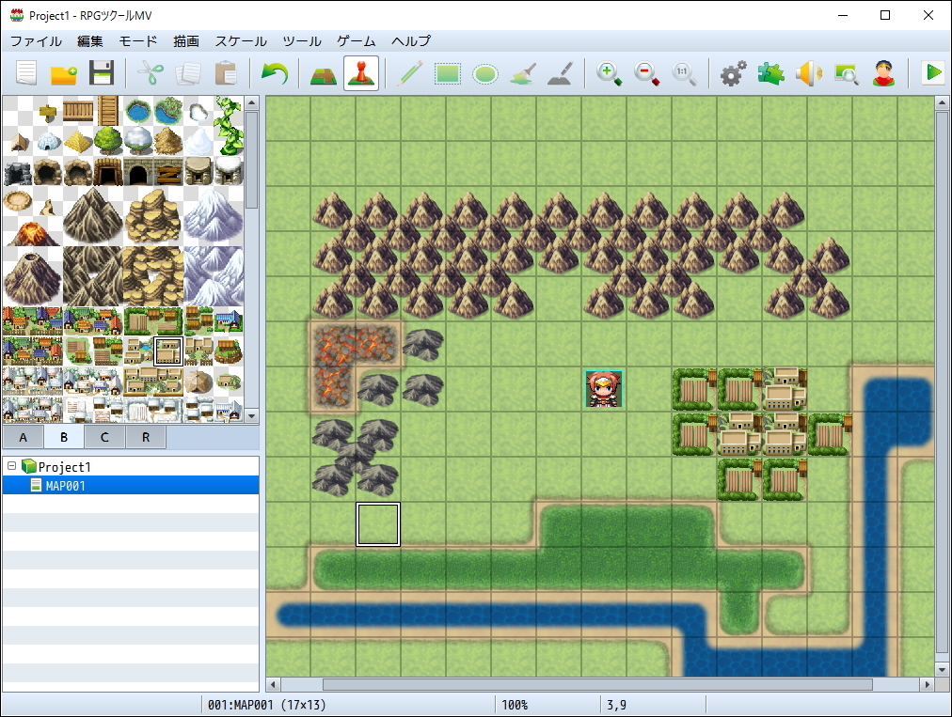Pick the wooden signpost tile
This screenshot has height=717, width=952.
[x=47, y=111]
